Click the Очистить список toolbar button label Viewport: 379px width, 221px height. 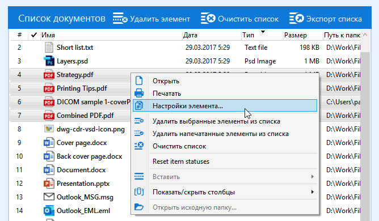(249, 19)
